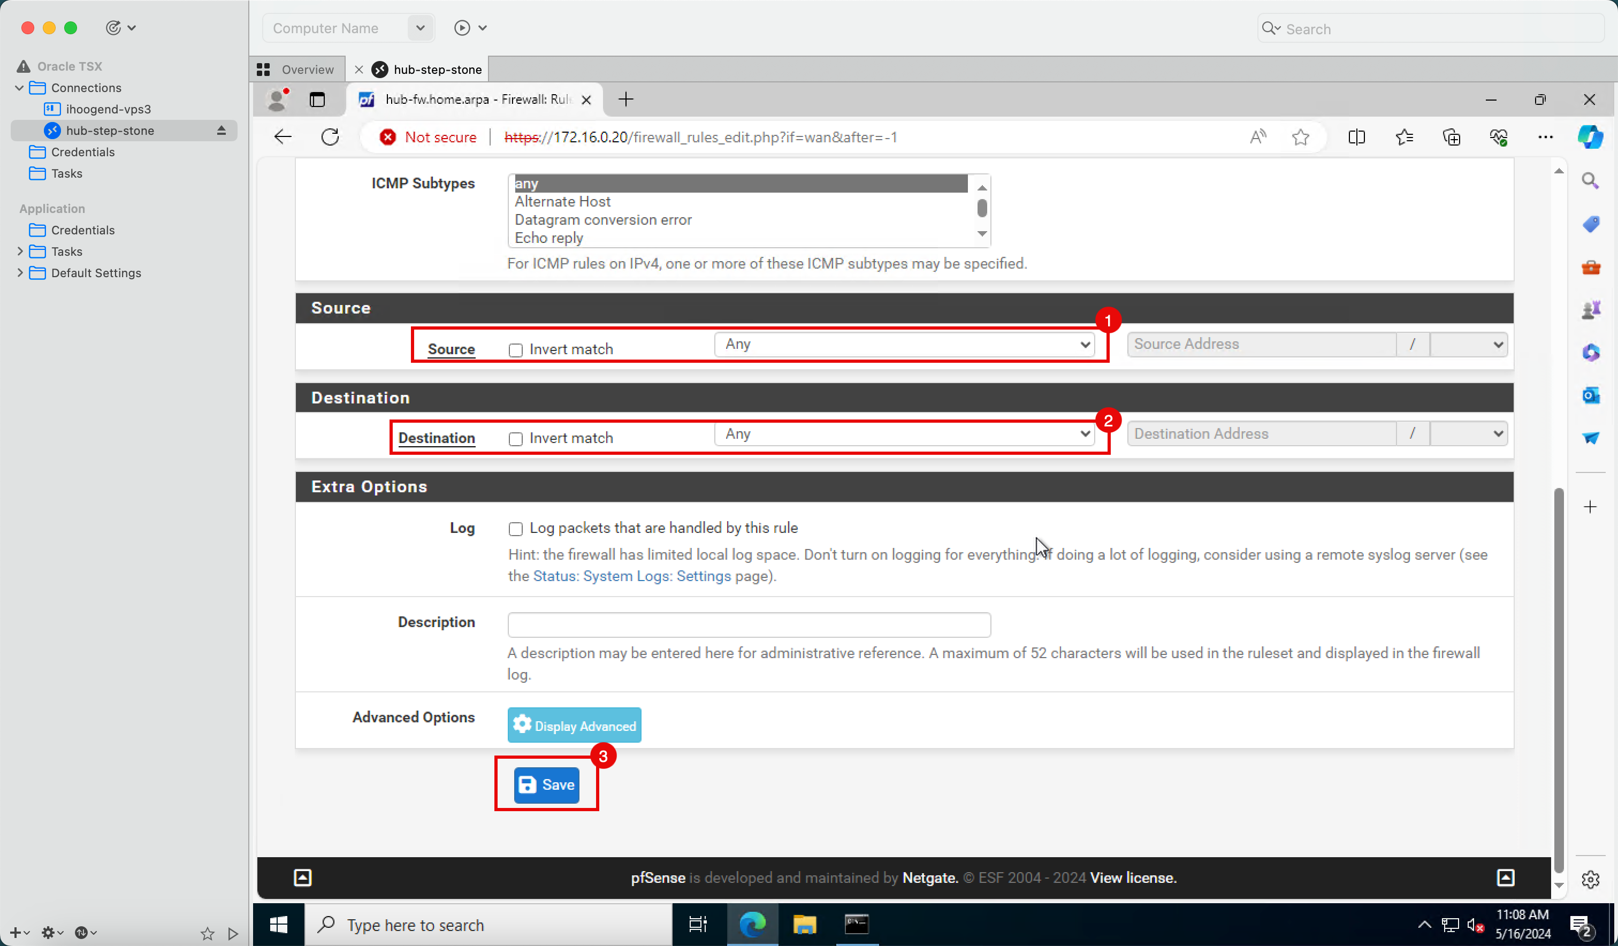Enable Source Invert match checkbox
The height and width of the screenshot is (946, 1618).
516,350
